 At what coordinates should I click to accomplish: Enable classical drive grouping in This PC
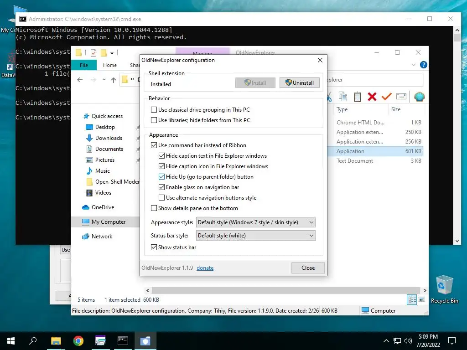coord(154,110)
